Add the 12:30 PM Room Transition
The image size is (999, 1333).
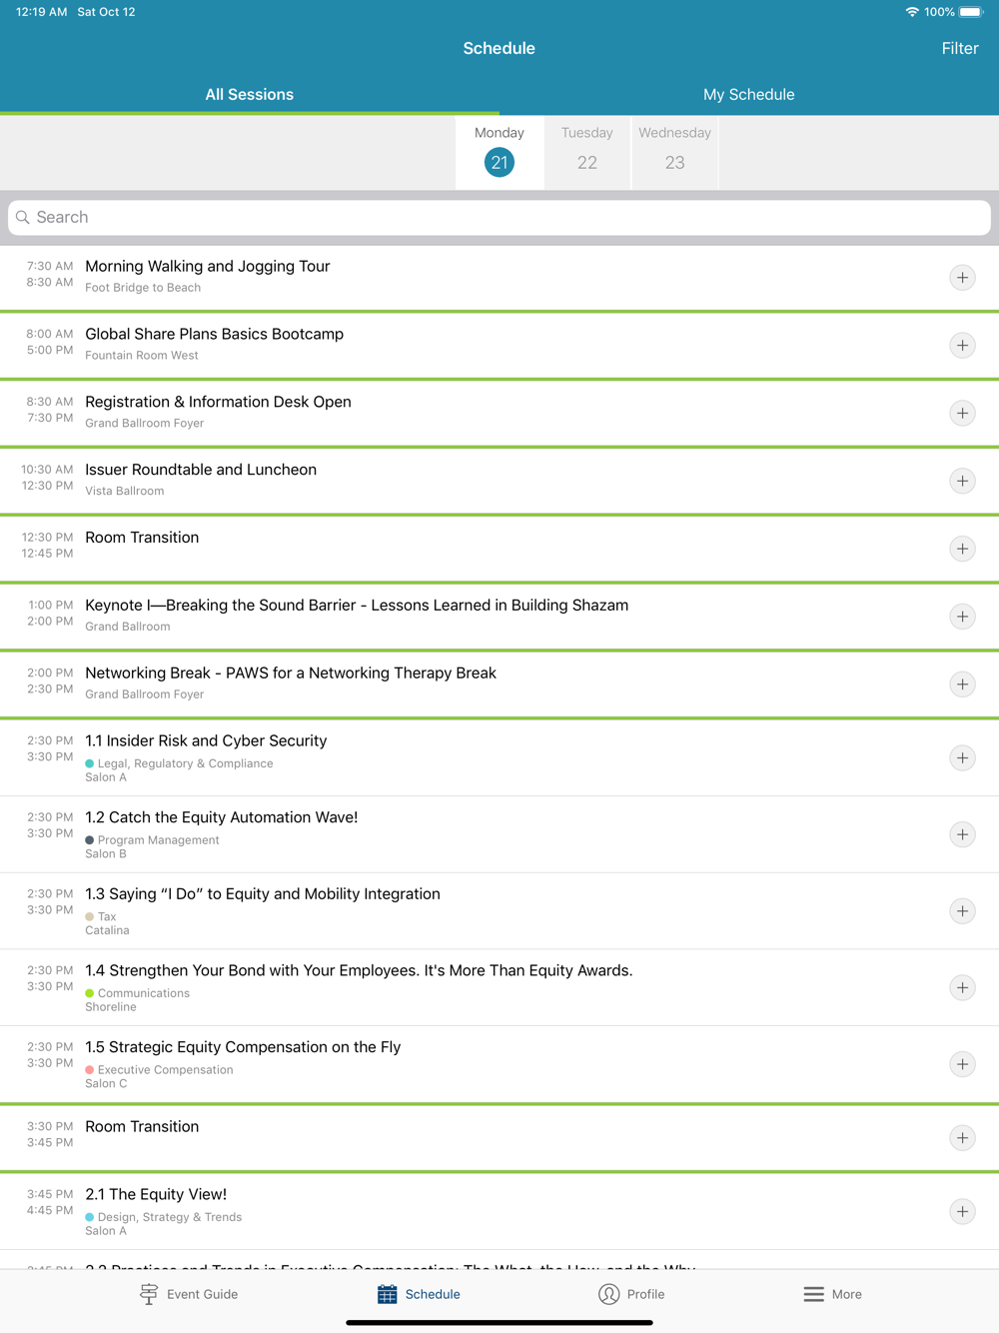[962, 549]
